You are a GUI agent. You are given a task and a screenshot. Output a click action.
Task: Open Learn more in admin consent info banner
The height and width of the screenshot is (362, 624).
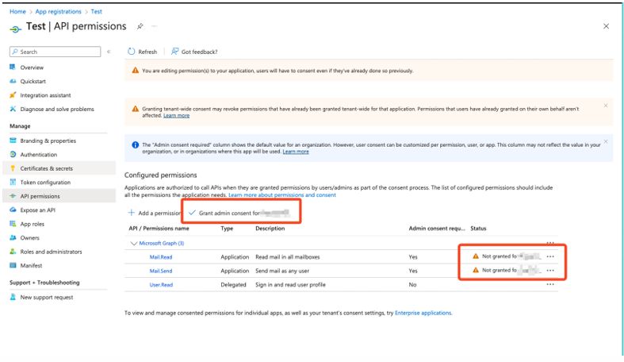[296, 152]
